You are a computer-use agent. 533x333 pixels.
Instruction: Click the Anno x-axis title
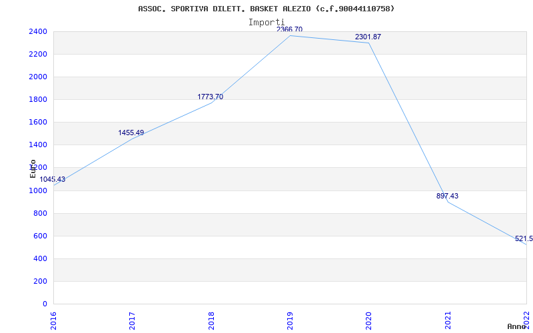click(x=516, y=326)
